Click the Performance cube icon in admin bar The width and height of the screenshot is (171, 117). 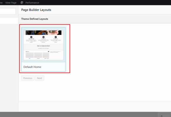(22, 3)
